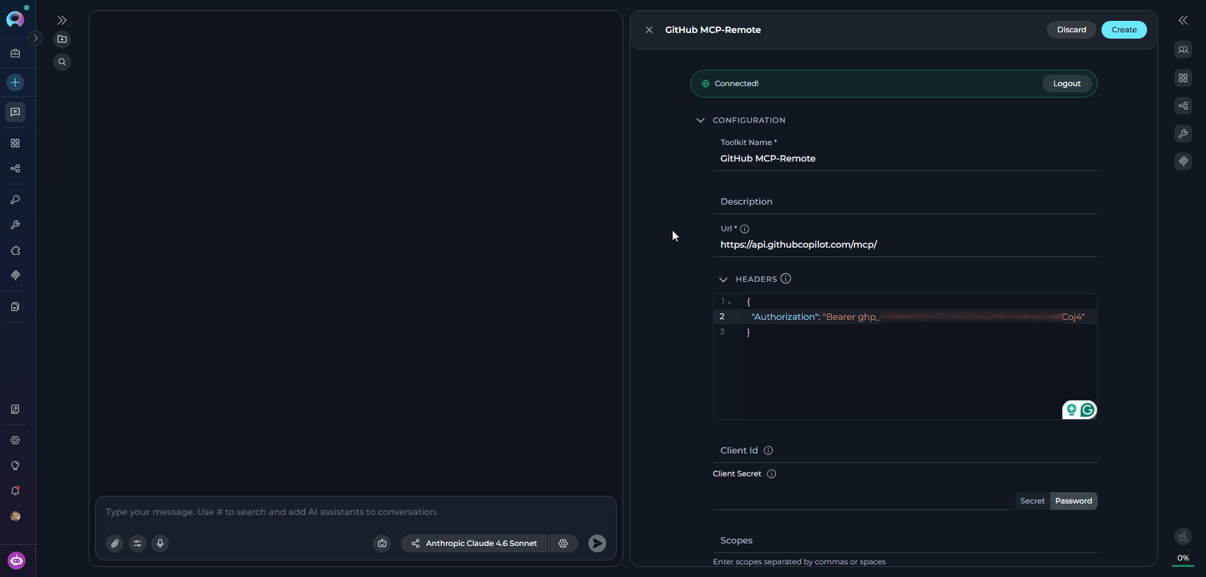The height and width of the screenshot is (577, 1206).
Task: Click the blue plus create button
Action: [x=15, y=82]
